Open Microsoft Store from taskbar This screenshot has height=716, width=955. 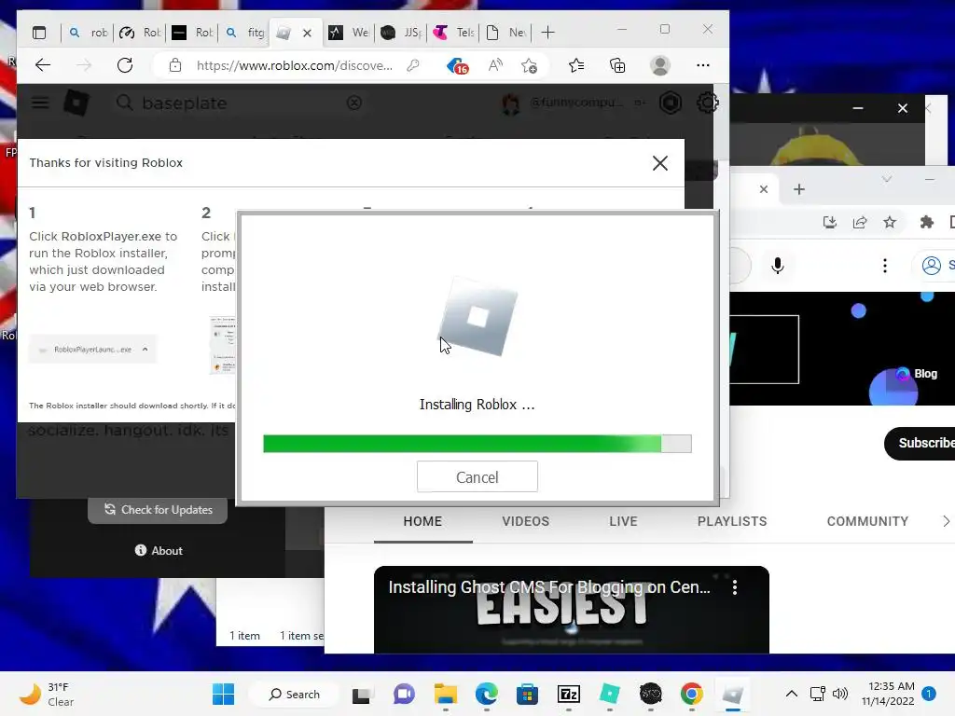(x=527, y=694)
